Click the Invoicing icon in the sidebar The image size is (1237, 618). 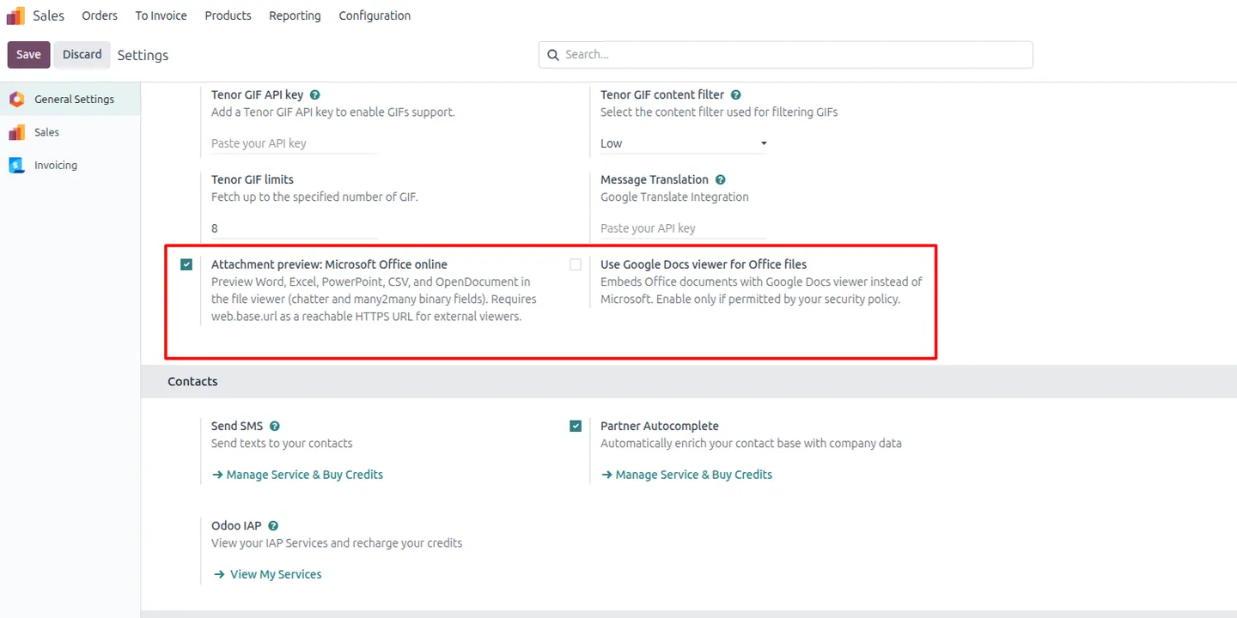tap(16, 165)
